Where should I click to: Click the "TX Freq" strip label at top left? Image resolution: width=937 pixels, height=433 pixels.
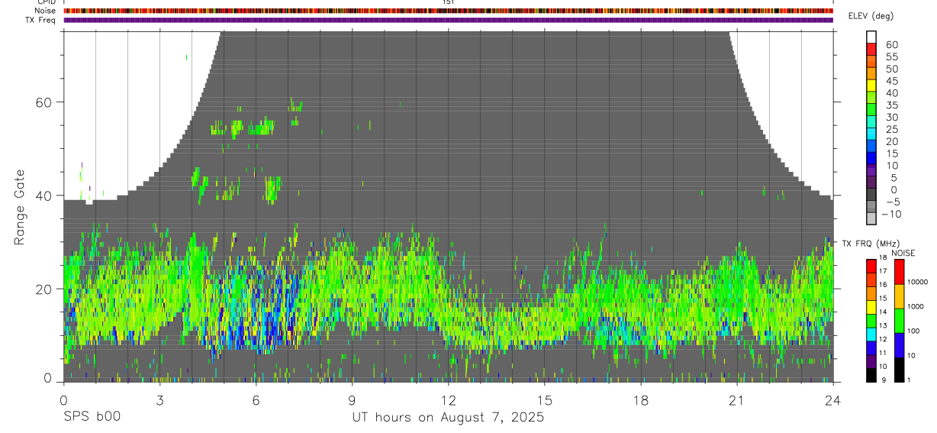pyautogui.click(x=42, y=20)
